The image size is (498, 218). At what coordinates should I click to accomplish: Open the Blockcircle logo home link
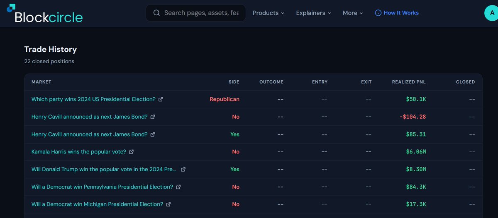[x=45, y=14]
